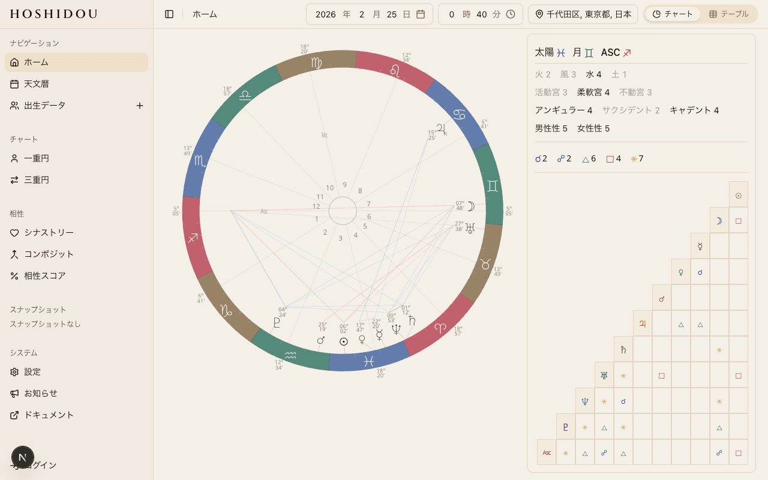Screen dimensions: 768x480
Task: Click the hour field in time selector
Action: coord(452,14)
